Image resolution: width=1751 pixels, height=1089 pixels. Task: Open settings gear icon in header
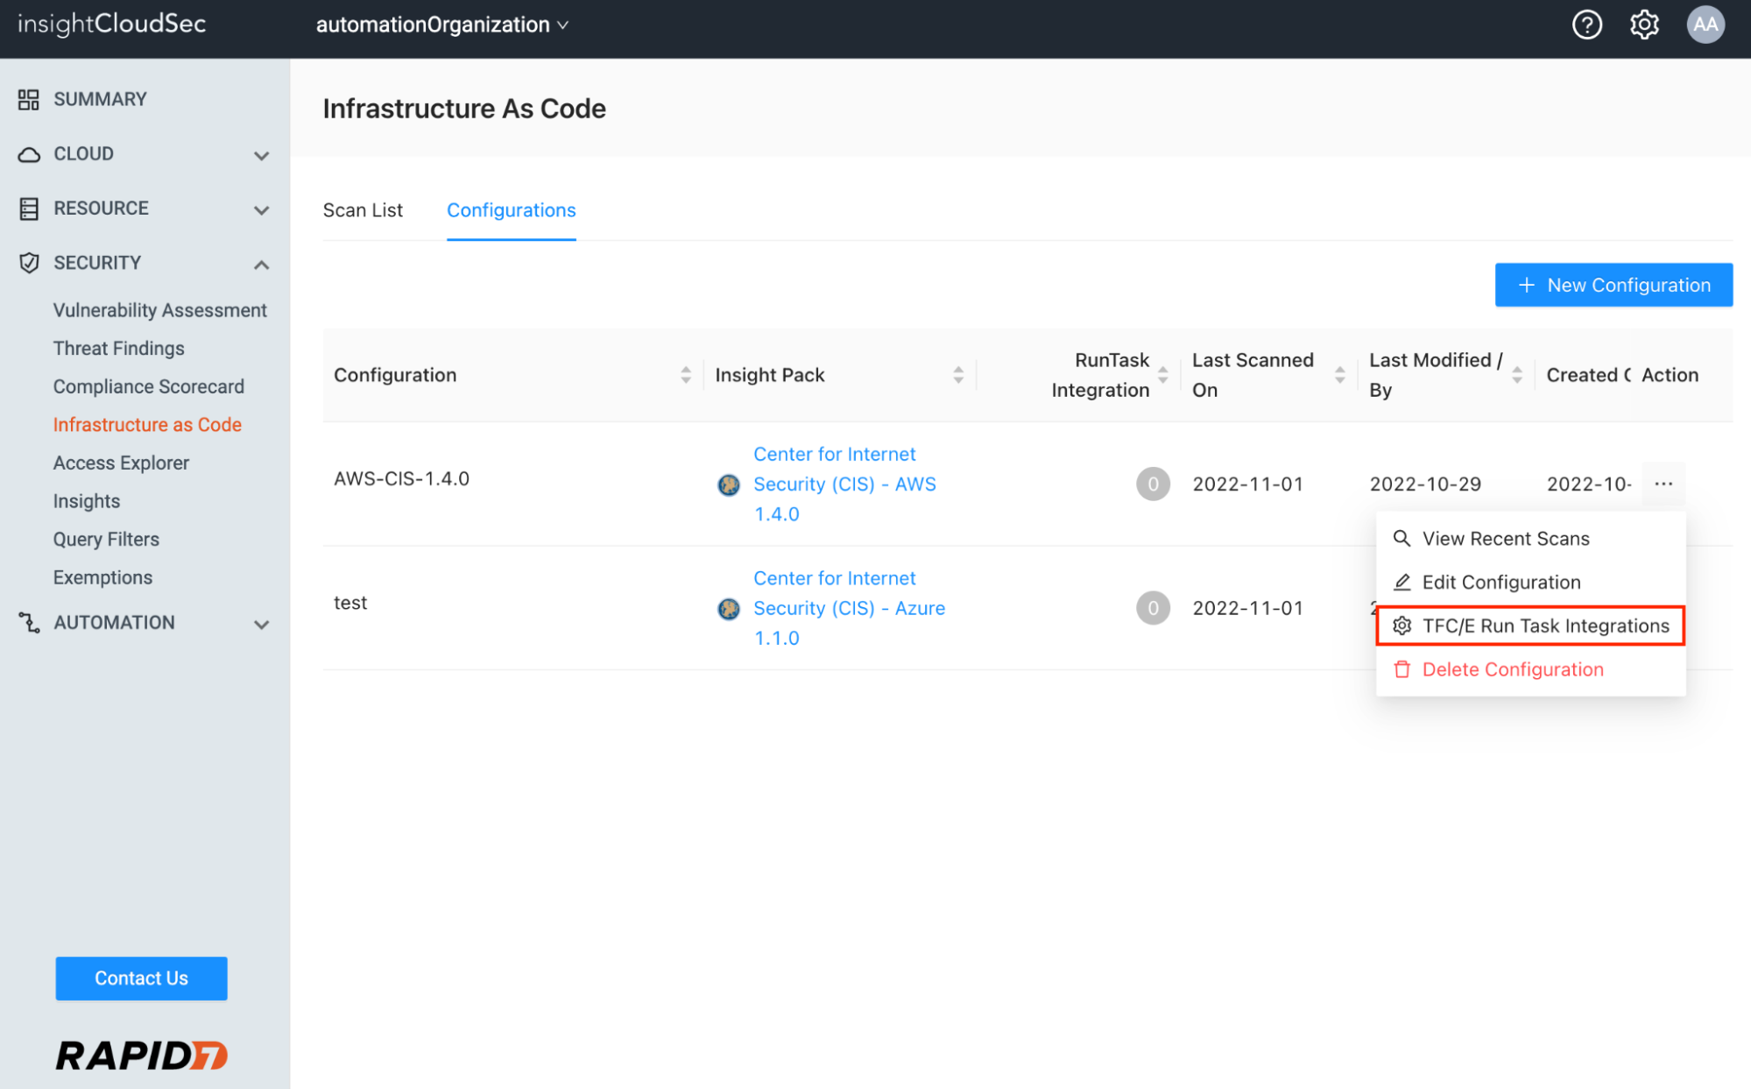tap(1644, 25)
